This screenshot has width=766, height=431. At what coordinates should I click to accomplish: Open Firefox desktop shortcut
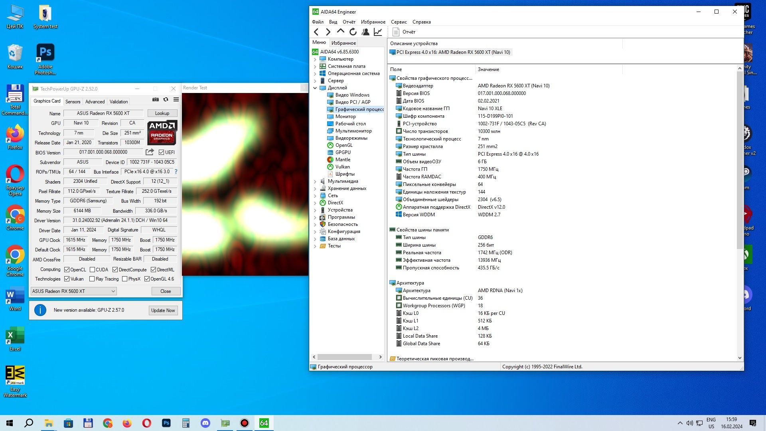click(15, 138)
